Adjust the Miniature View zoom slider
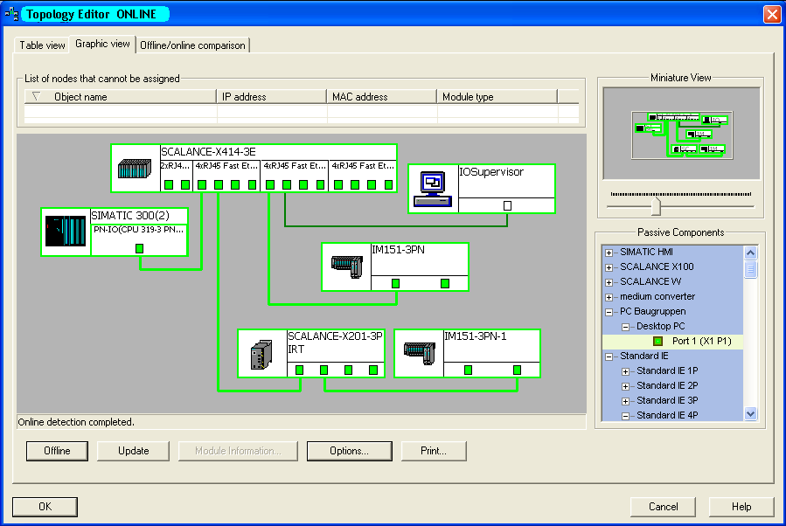This screenshot has height=526, width=786. pyautogui.click(x=654, y=204)
